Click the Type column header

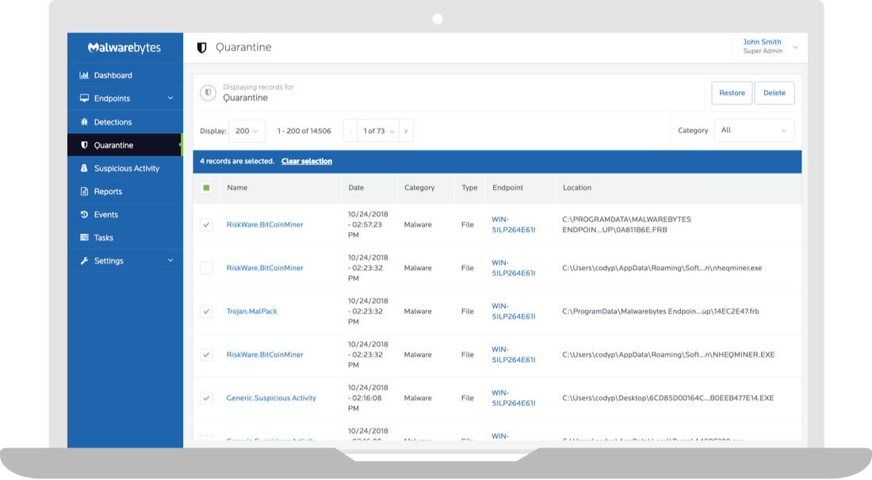tap(469, 188)
